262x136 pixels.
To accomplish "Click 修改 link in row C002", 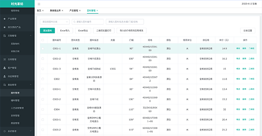I will click(x=238, y=79).
